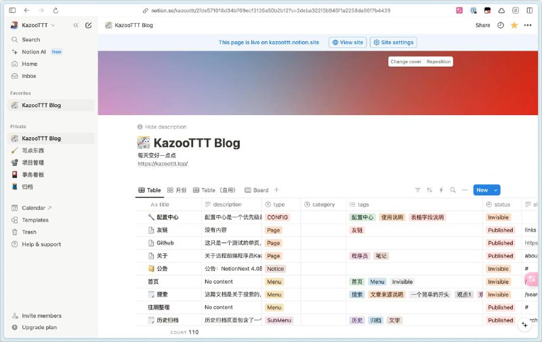Go back with the browser back arrow
This screenshot has height=342, width=542.
[x=26, y=10]
